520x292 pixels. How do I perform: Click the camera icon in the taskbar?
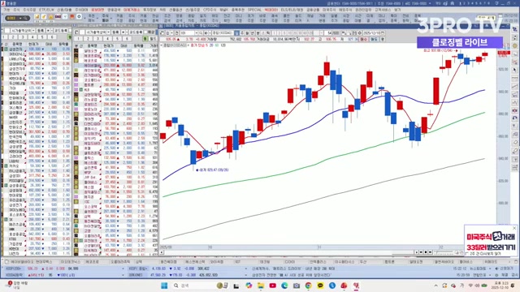(297, 286)
